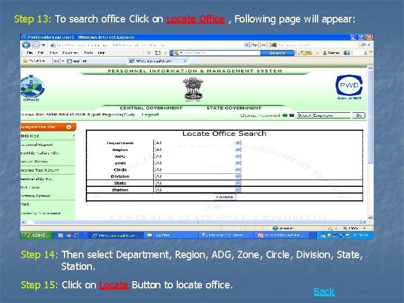
Task: Open the PIMS Mail sidebar item
Action: tap(48, 136)
